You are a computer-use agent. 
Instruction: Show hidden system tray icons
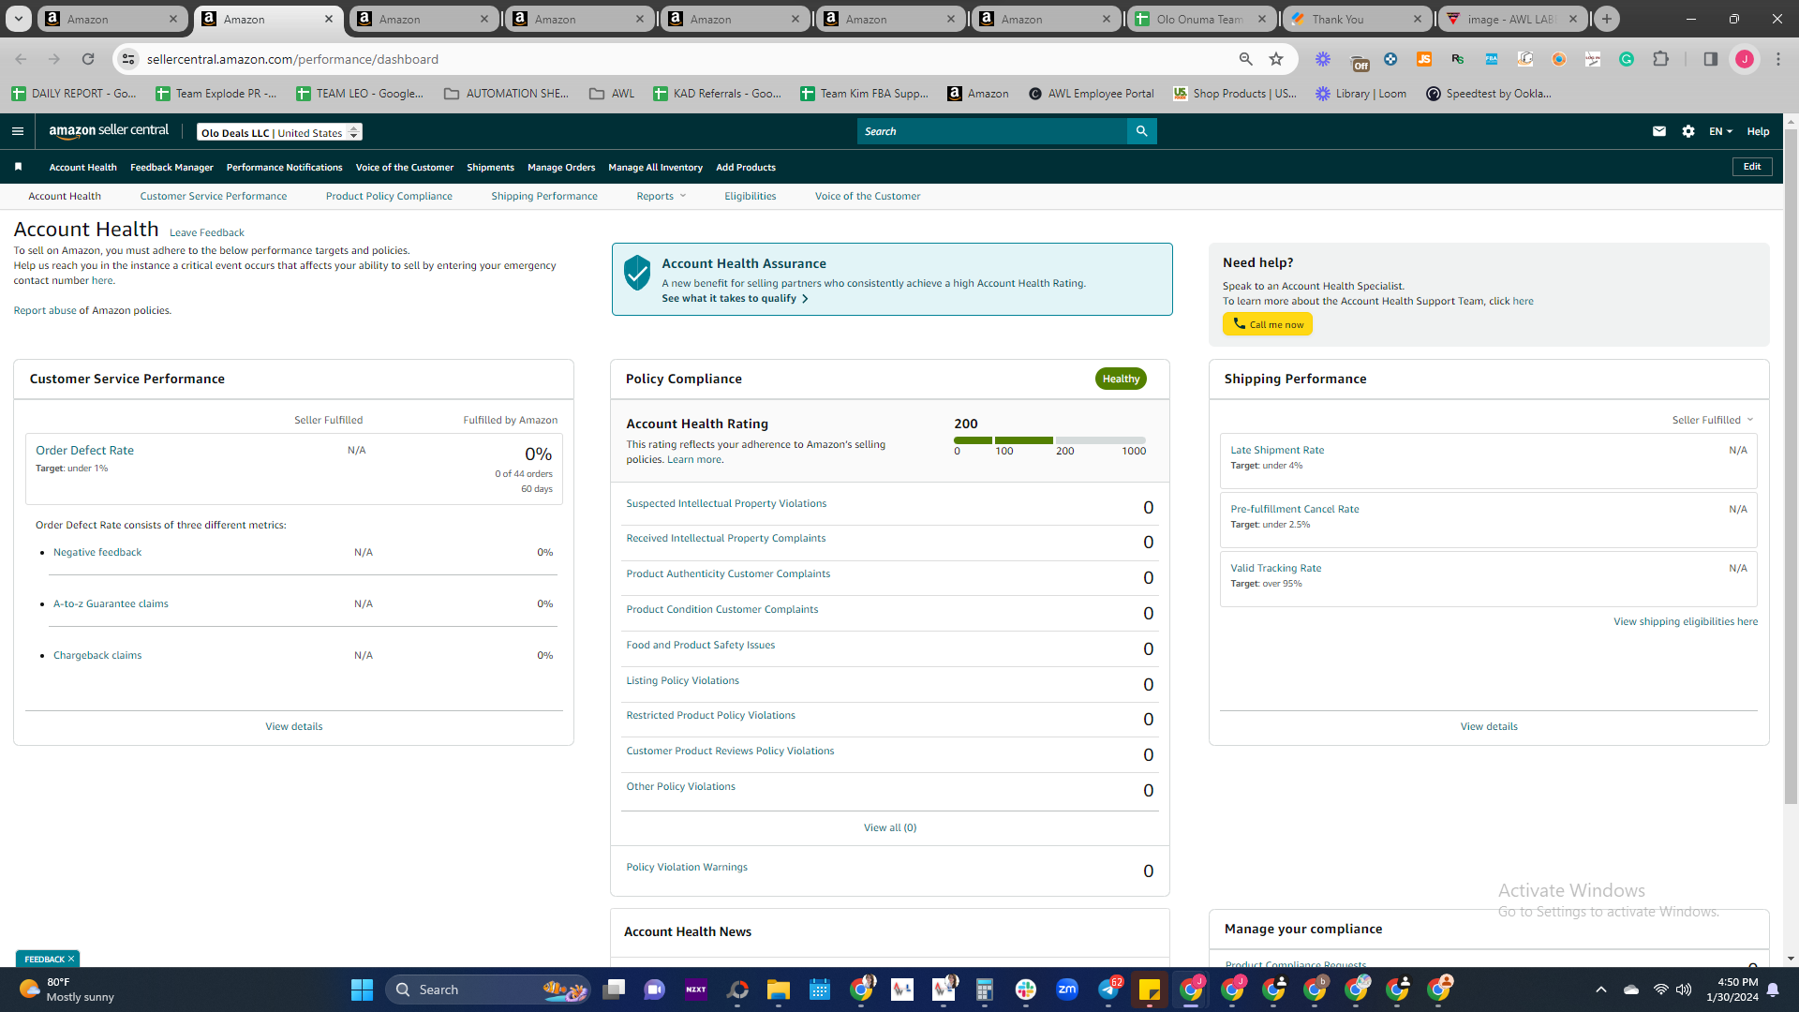click(1601, 990)
